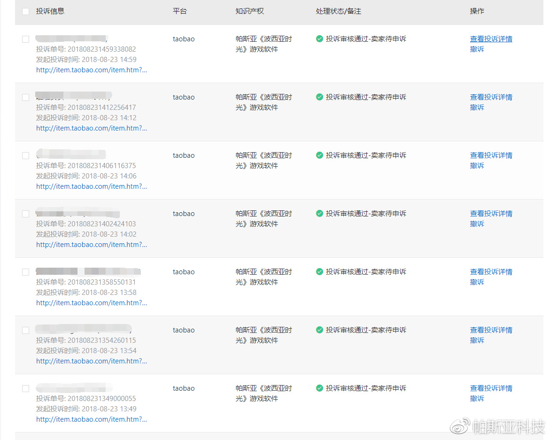Screen dimensions: 550x440
Task: Click complaint number 201808231402424103
Action: [102, 224]
